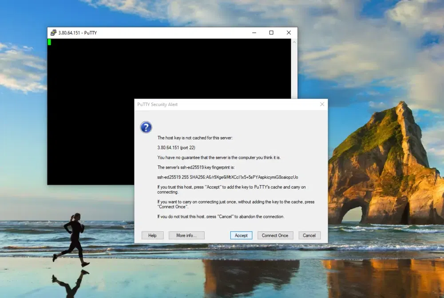This screenshot has height=298, width=444.
Task: Click the PuTTY terminal scrollbar up arrow
Action: point(294,42)
